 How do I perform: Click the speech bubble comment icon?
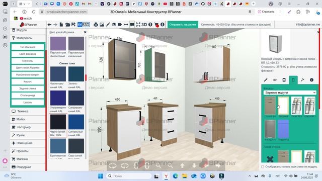click(x=132, y=25)
